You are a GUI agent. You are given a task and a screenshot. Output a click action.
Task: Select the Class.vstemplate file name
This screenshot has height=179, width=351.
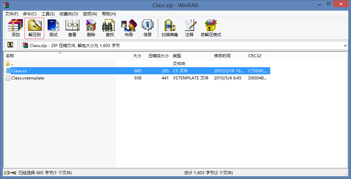(28, 78)
